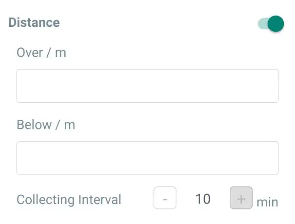The height and width of the screenshot is (224, 295).
Task: Disable the Distance threshold toggle
Action: tap(271, 23)
